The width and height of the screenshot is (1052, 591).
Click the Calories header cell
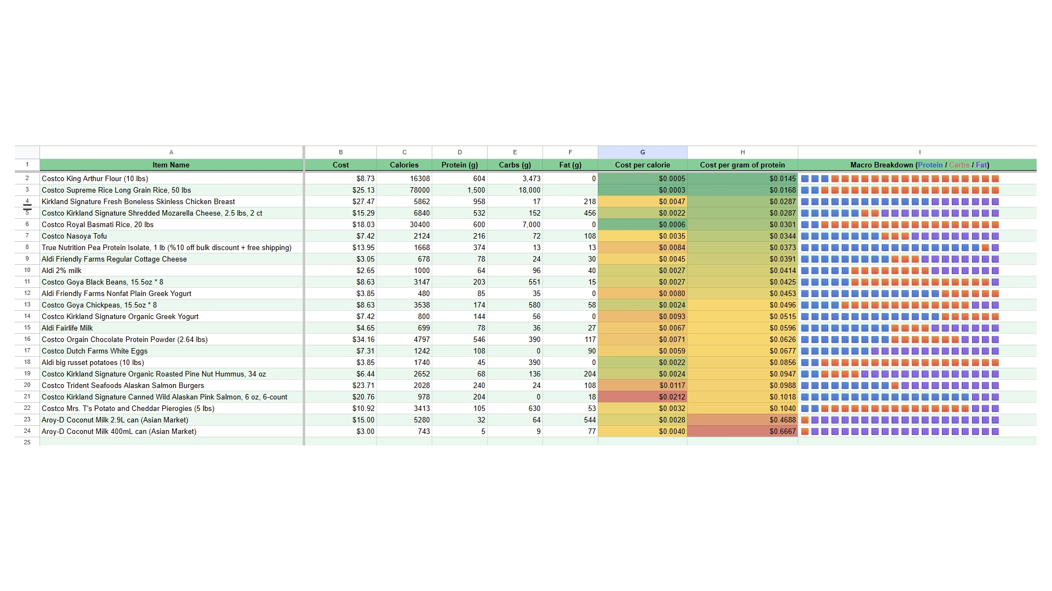404,165
